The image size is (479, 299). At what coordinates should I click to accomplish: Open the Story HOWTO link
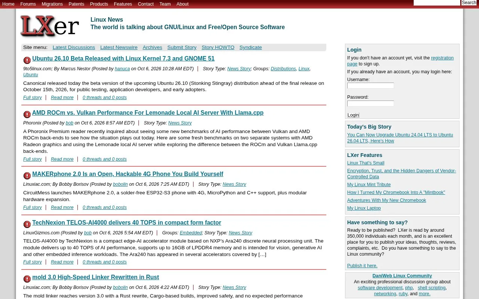(x=218, y=47)
